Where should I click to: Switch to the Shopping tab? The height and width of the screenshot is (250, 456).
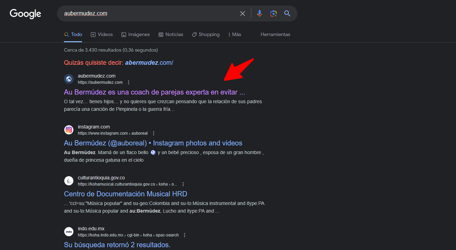pos(205,35)
